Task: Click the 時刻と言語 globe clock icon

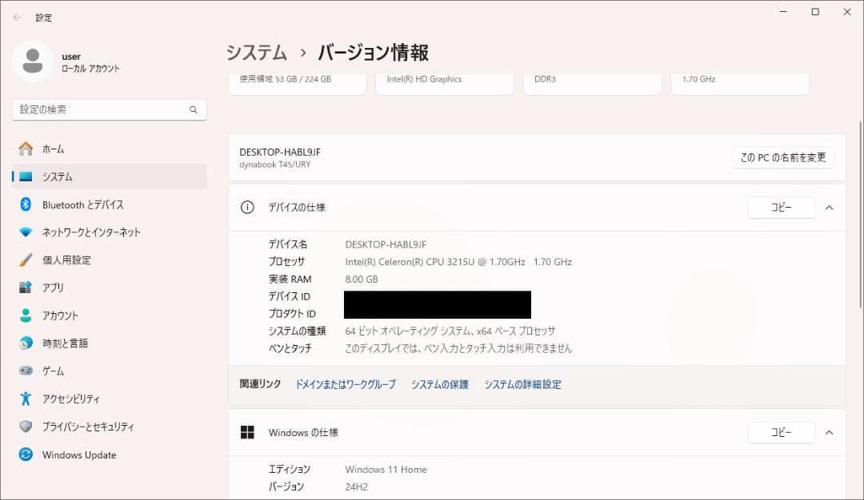Action: (26, 343)
